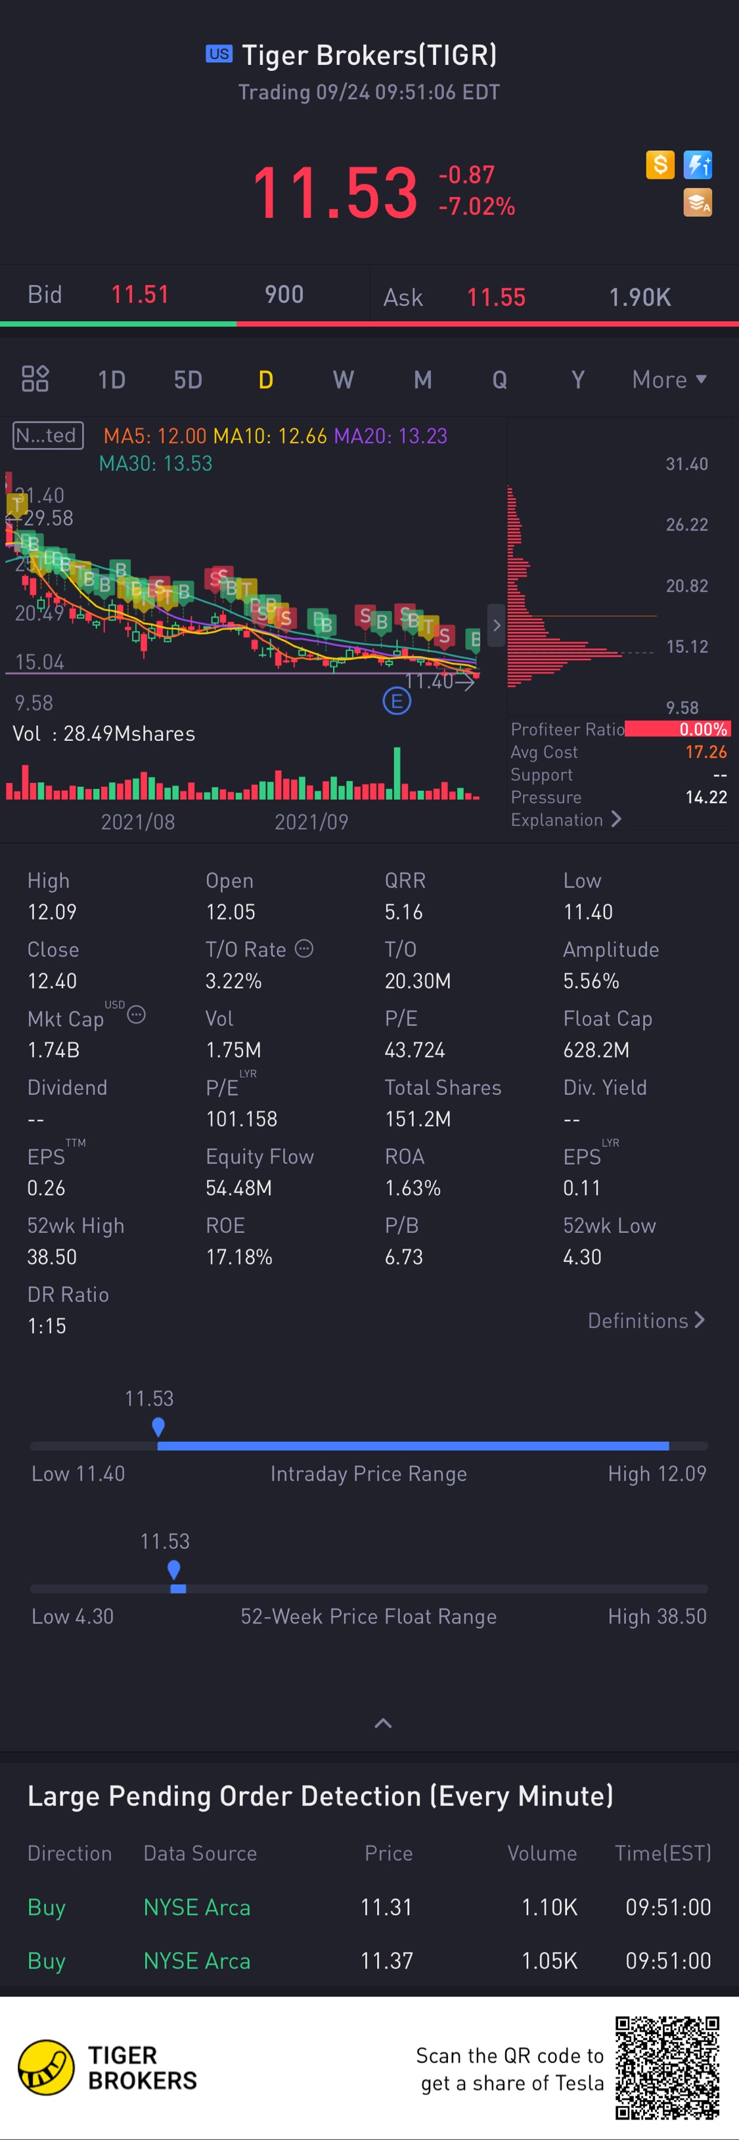Tap the Open value 12.05

[x=231, y=911]
